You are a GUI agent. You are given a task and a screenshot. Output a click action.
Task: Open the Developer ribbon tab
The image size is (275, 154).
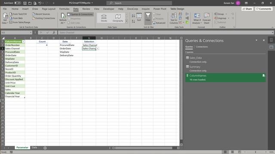point(109,9)
